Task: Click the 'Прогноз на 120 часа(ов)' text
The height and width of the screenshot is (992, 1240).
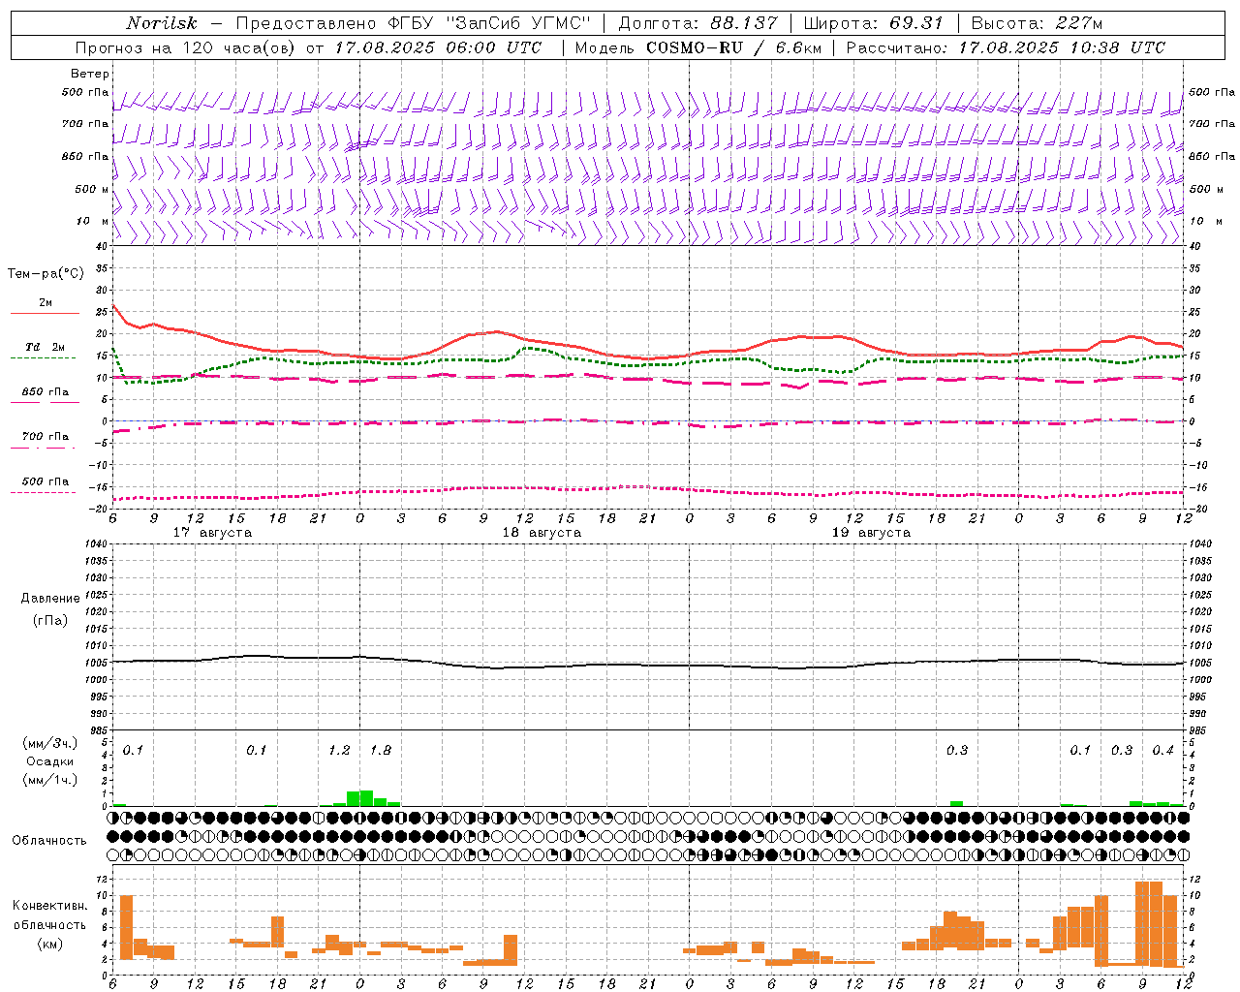Action: point(186,47)
